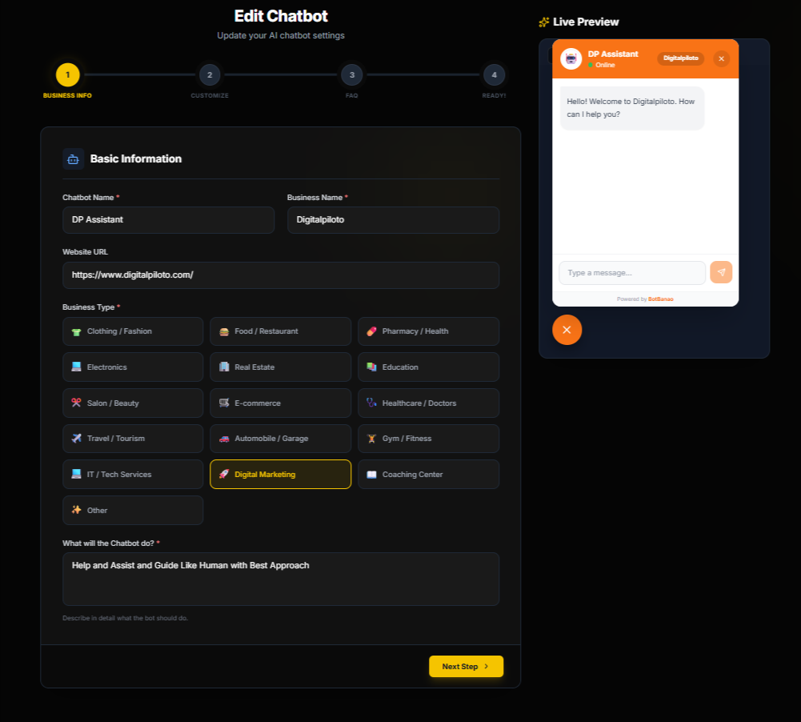Select Gym / Fitness option
The image size is (801, 722).
(x=429, y=439)
